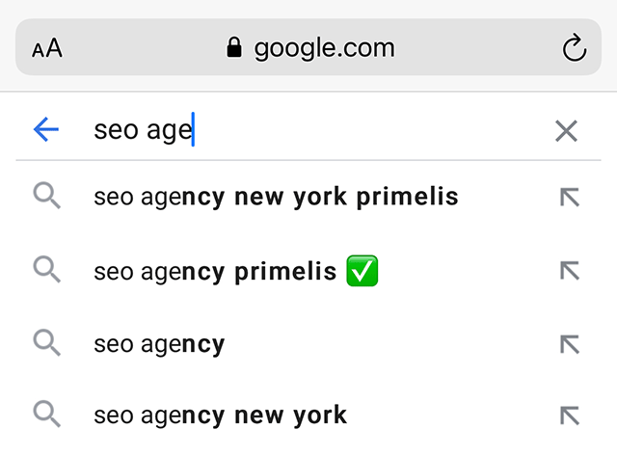Screen dimensions: 617x456
Task: Reload the page with the refresh icon
Action: click(574, 48)
